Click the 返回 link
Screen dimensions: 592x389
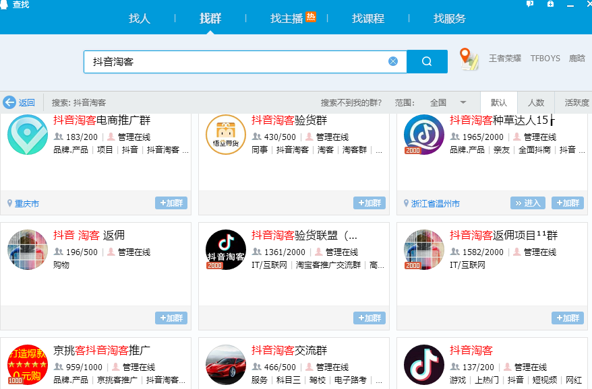pyautogui.click(x=26, y=102)
